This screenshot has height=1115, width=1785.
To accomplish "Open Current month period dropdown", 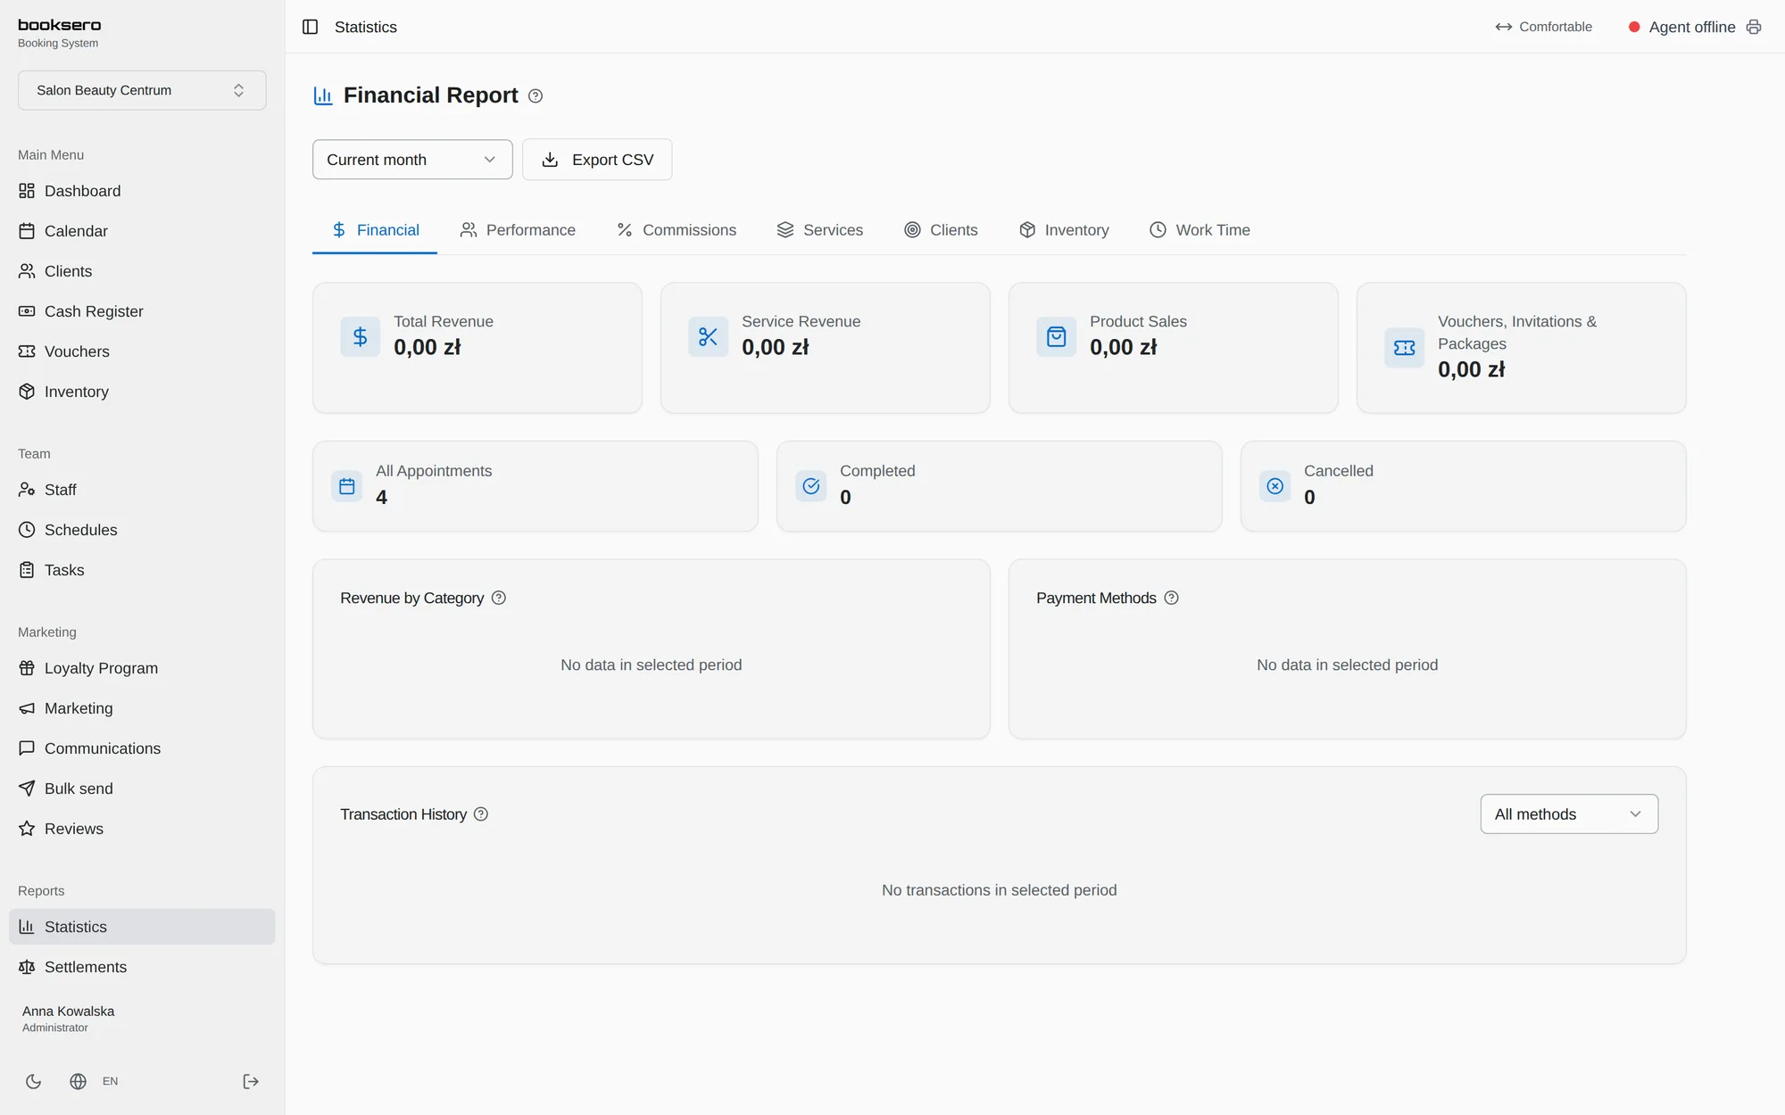I will [412, 160].
